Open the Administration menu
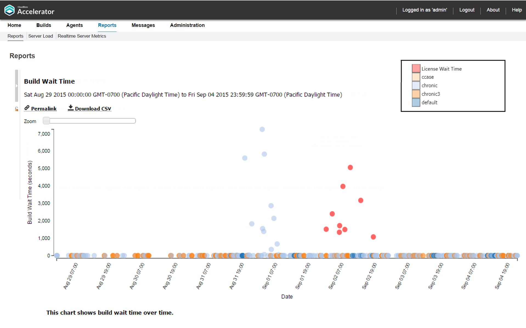 pos(187,25)
